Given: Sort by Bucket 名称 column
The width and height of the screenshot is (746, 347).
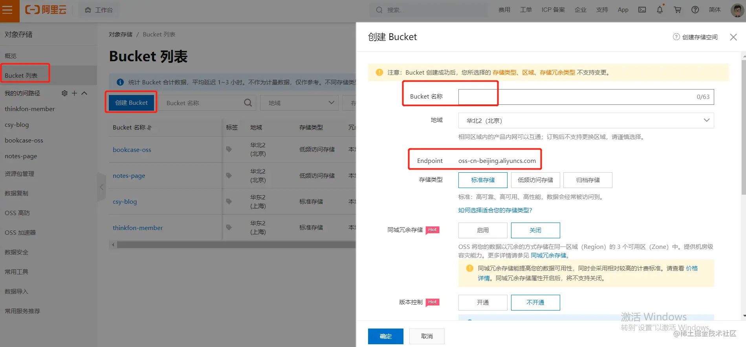Looking at the screenshot, I should click(149, 128).
